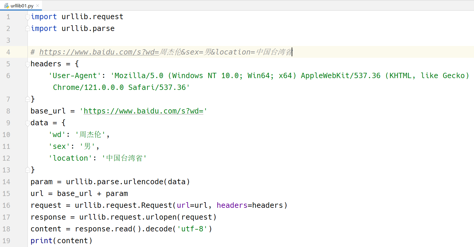This screenshot has height=247, width=474.
Task: Click line number 19 in the gutter
Action: 6,241
